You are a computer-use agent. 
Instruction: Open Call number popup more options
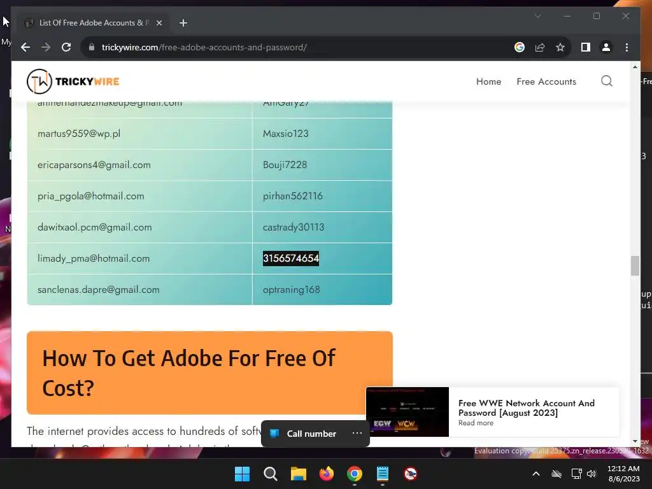point(357,433)
